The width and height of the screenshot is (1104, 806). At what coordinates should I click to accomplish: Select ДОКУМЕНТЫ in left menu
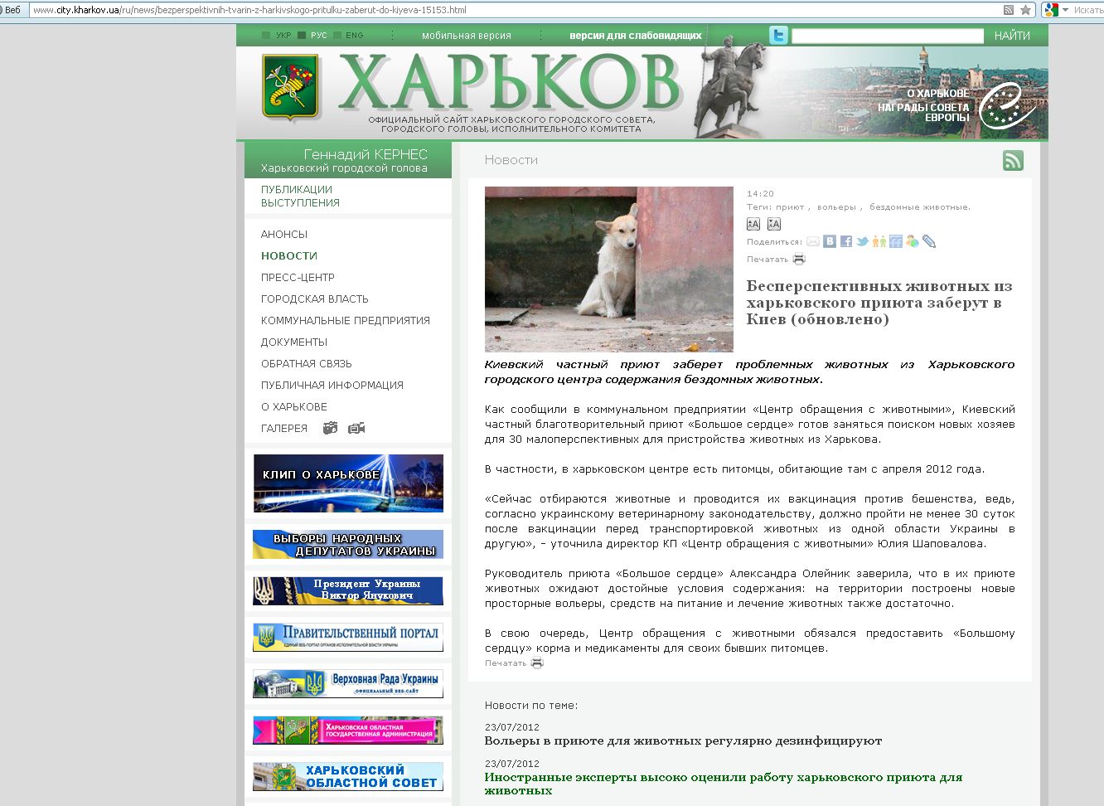(294, 342)
